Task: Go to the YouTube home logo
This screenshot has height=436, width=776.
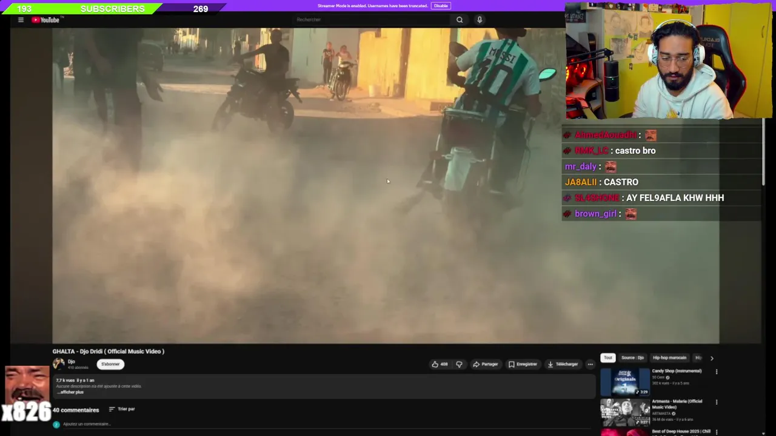Action: click(46, 20)
